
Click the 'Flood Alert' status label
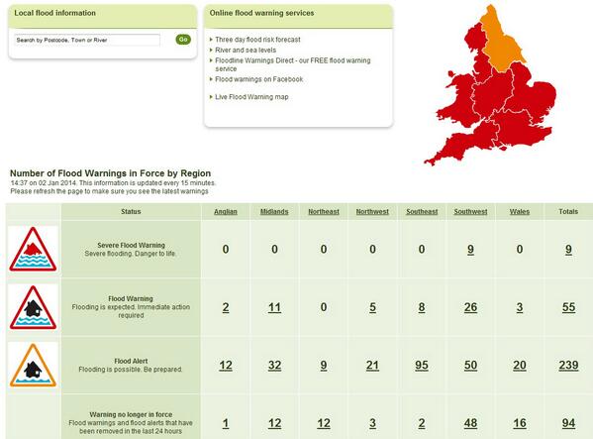click(x=131, y=361)
